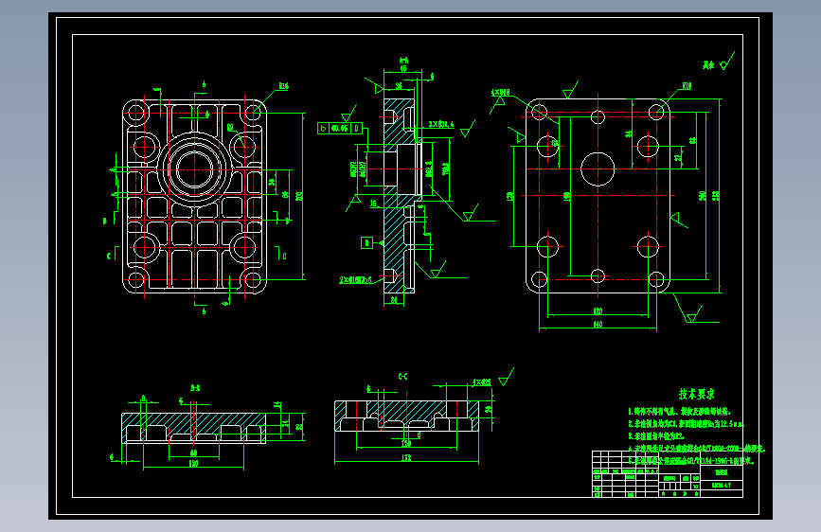Image resolution: width=821 pixels, height=532 pixels.
Task: Select the datum D box by section A-A
Action: tap(367, 243)
